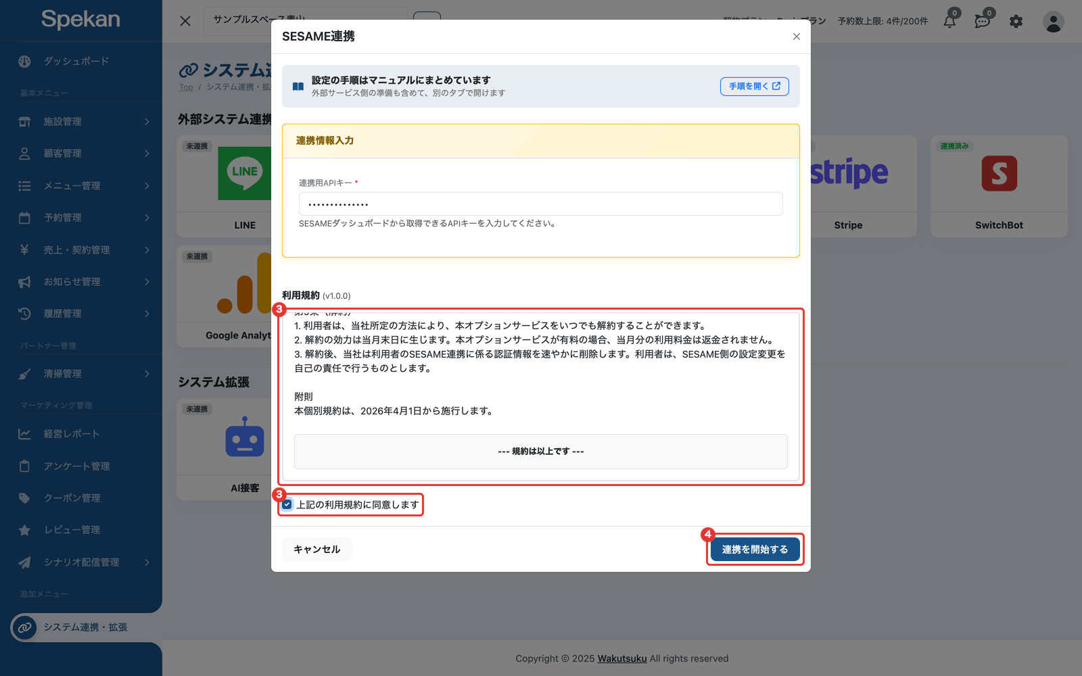The image size is (1082, 676).
Task: Click the facility management store icon
Action: [24, 122]
